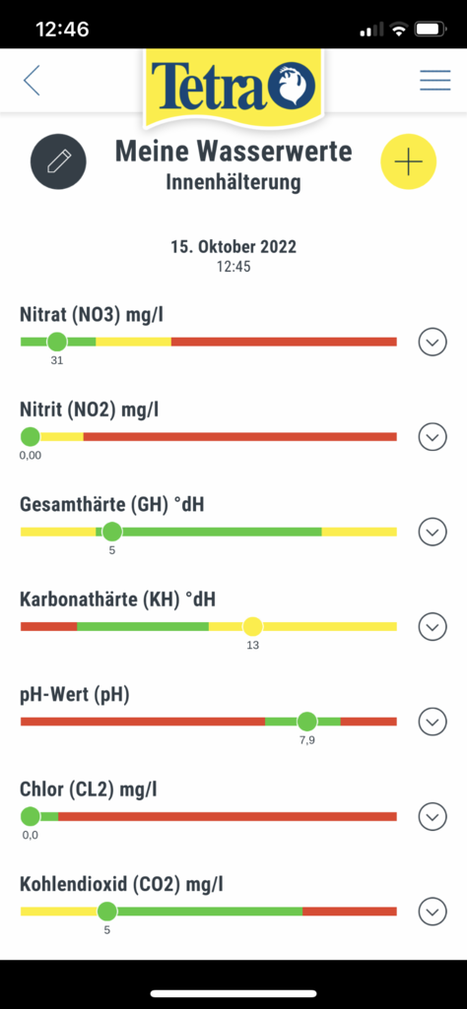
Task: Select the Nitrat slider marker at 31
Action: [57, 342]
